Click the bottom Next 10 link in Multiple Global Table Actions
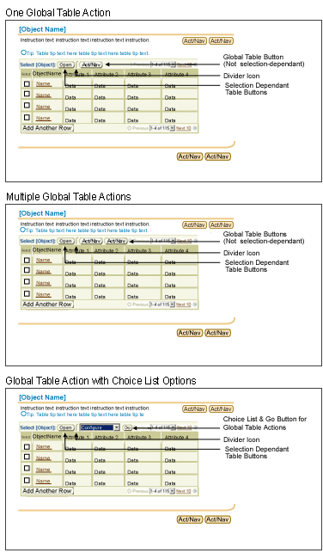This screenshot has height=559, width=323. (183, 304)
